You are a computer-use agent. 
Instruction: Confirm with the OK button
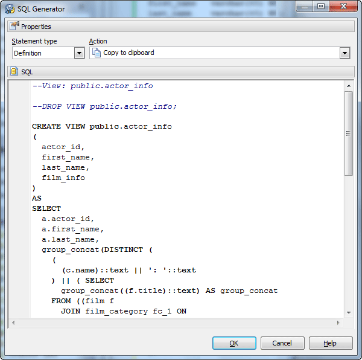point(234,343)
